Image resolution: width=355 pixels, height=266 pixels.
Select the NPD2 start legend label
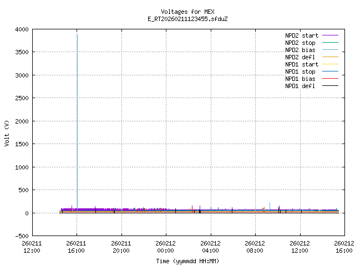pos(301,35)
